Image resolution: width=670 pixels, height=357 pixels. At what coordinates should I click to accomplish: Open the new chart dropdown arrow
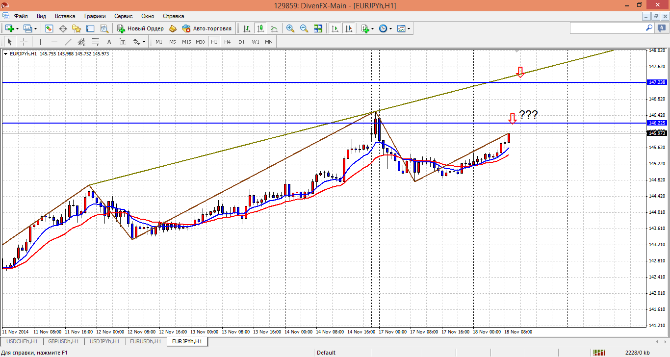click(18, 28)
